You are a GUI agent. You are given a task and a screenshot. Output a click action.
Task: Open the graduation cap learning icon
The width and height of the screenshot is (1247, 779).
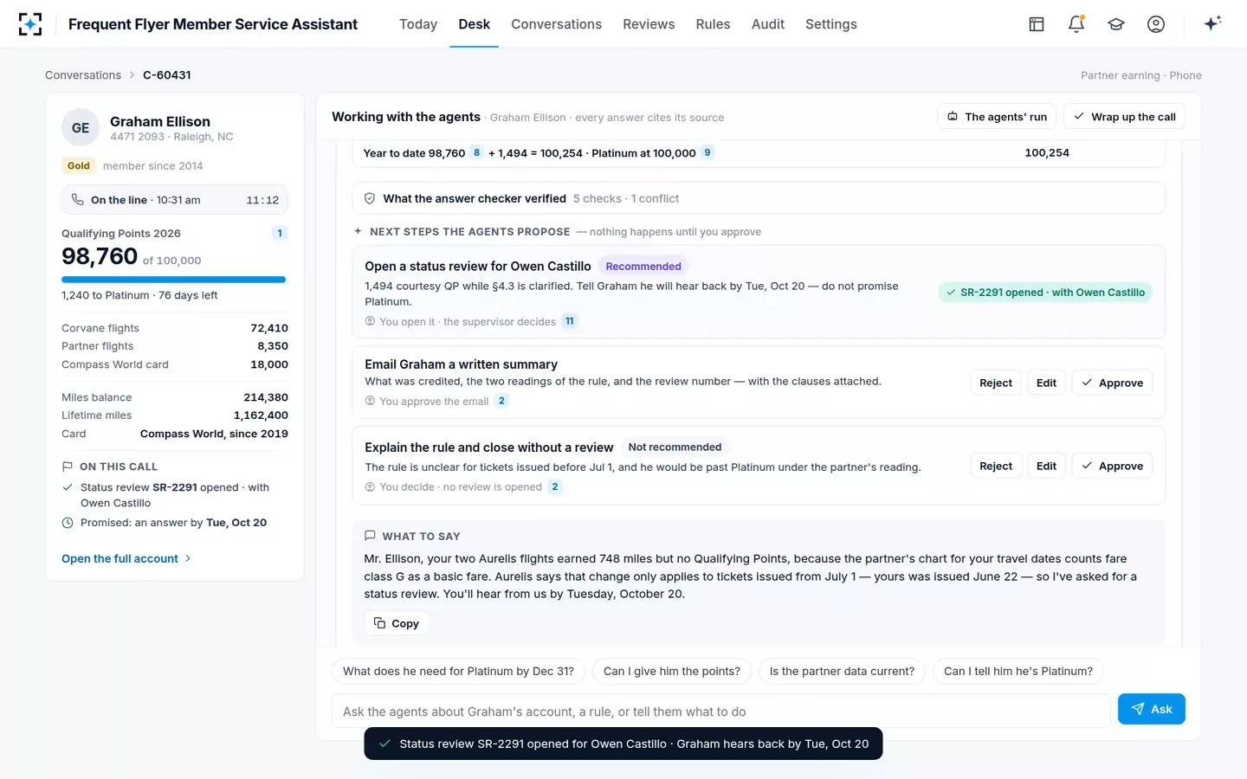pos(1116,24)
